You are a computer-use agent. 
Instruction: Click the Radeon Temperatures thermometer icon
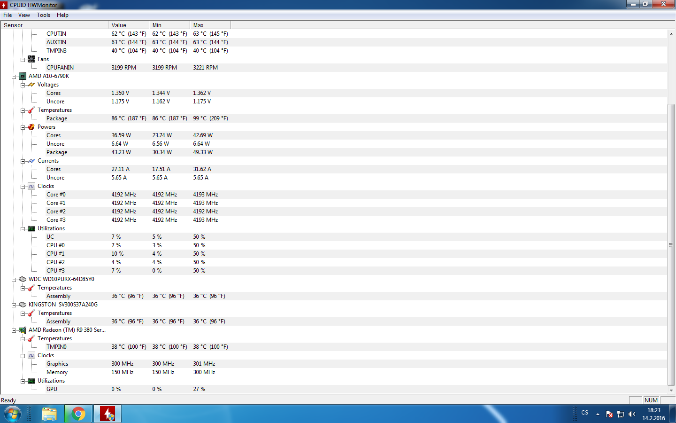[31, 338]
